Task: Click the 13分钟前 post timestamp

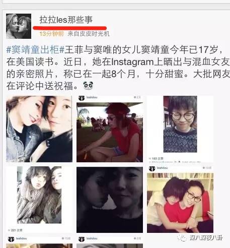Action: point(52,34)
